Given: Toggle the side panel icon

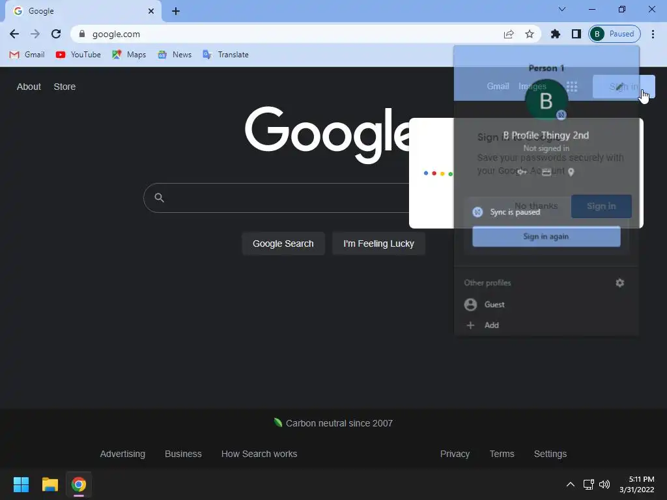Looking at the screenshot, I should (576, 34).
